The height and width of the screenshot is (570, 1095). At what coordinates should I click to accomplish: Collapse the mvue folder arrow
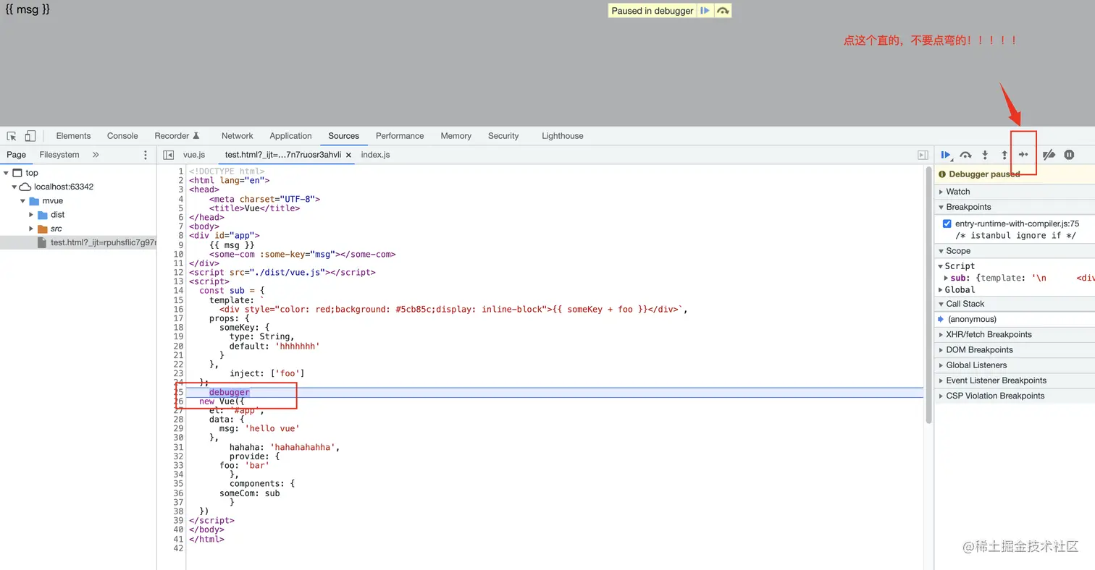22,200
